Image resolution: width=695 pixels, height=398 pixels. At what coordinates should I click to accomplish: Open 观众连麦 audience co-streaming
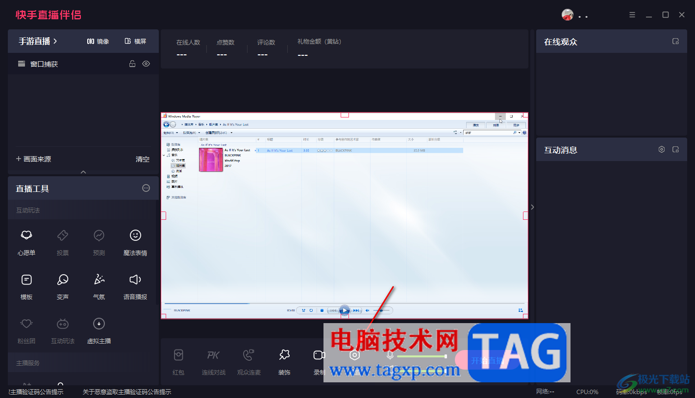click(249, 362)
